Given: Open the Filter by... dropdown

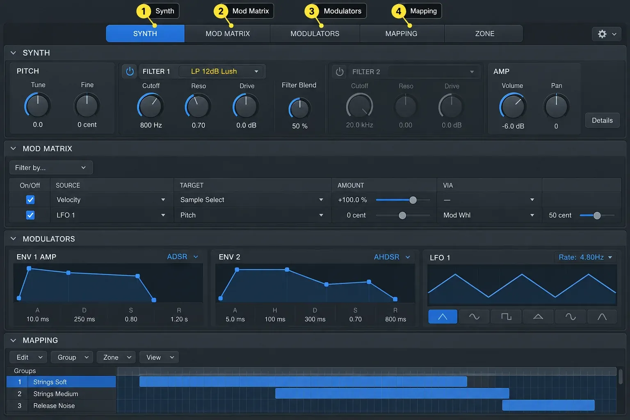Looking at the screenshot, I should tap(51, 167).
